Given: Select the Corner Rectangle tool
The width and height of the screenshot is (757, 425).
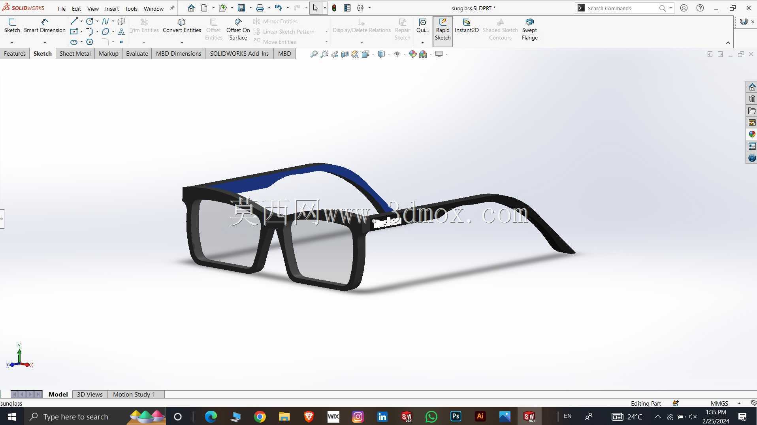Looking at the screenshot, I should pos(74,32).
